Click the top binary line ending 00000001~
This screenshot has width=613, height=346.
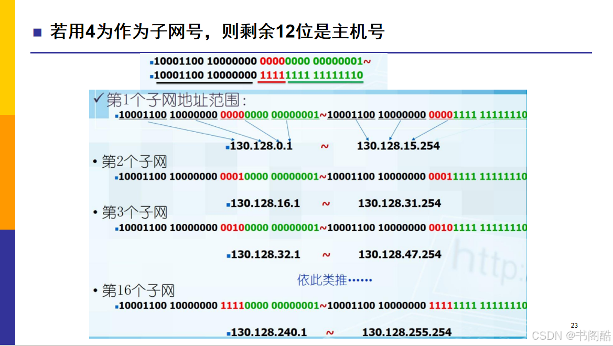(x=262, y=61)
